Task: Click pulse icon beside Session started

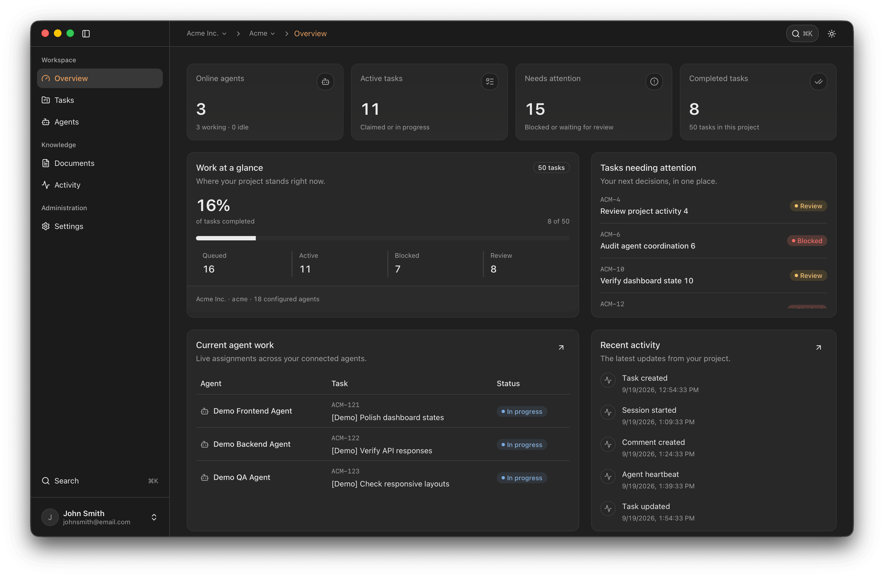Action: click(x=608, y=412)
